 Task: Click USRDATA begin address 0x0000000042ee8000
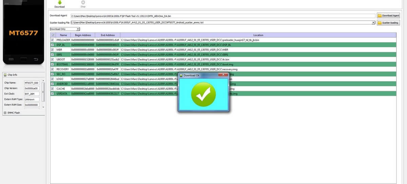[83, 93]
